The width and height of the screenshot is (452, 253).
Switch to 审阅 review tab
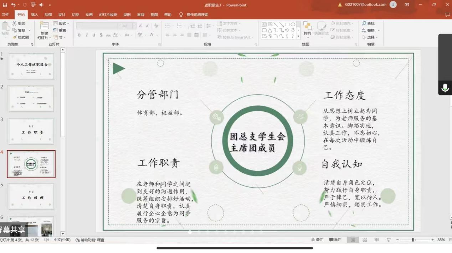(141, 15)
